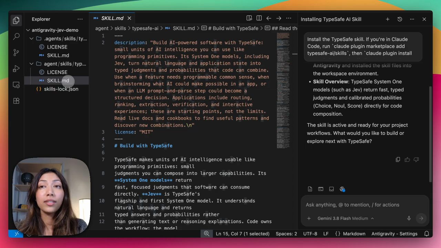Click the document icon above the chat input
This screenshot has width=441, height=248.
(x=310, y=189)
